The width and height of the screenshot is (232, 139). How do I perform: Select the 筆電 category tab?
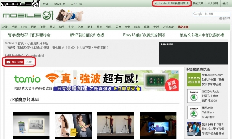tap(43, 27)
